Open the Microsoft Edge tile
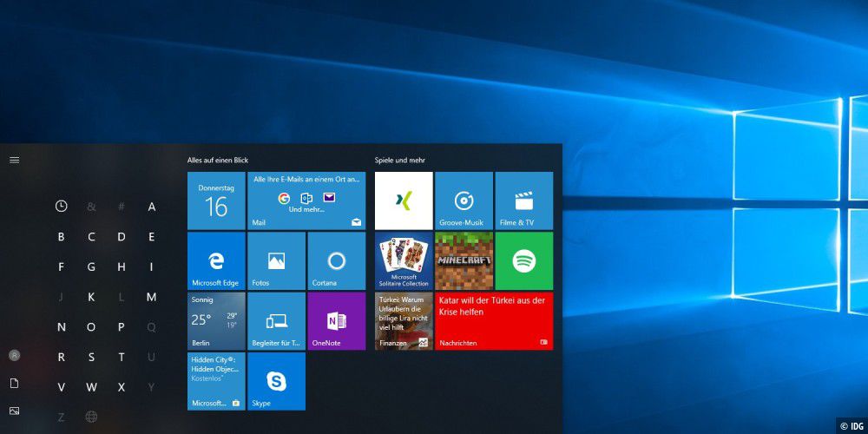This screenshot has height=434, width=868. (216, 260)
